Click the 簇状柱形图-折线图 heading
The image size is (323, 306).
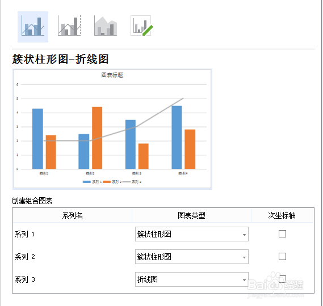click(60, 59)
